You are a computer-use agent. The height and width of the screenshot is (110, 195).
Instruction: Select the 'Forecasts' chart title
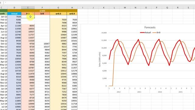[150, 27]
